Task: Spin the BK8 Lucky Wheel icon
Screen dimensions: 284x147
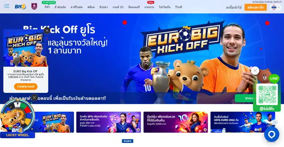Action: pyautogui.click(x=17, y=118)
